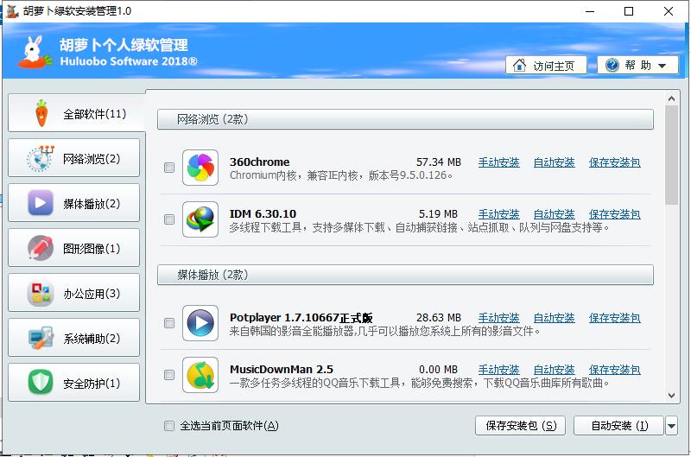Click 自动安装 link for 360chrome

[554, 162]
